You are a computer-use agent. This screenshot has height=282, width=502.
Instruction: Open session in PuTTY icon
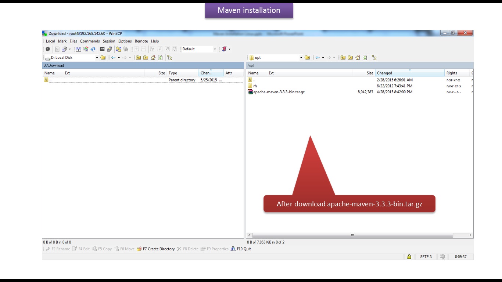[x=110, y=49]
